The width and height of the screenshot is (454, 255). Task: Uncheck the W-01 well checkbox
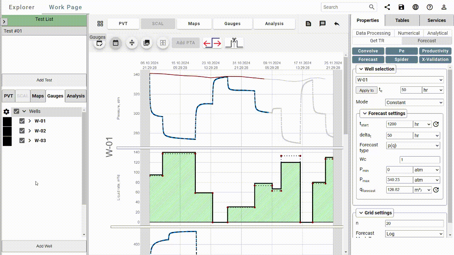tap(22, 121)
